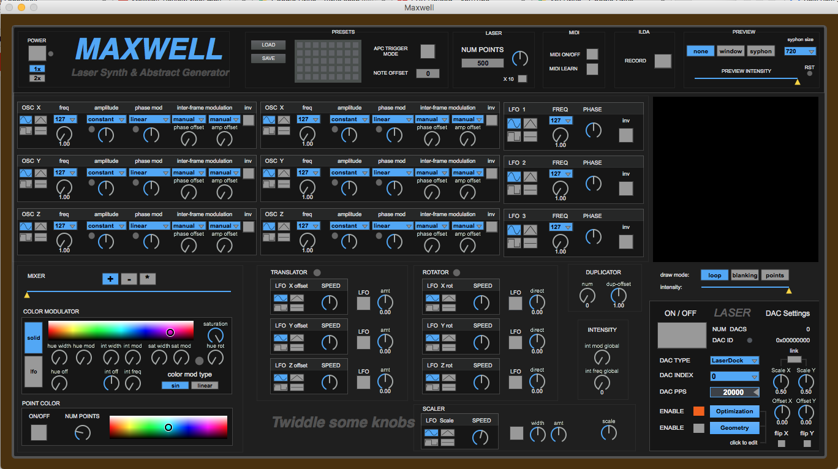Open left OSC Y phase mod linear dropdown
This screenshot has width=838, height=469.
(149, 173)
